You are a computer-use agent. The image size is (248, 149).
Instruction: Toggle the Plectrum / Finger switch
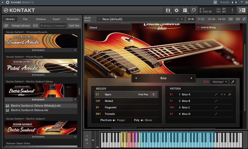(x=114, y=120)
